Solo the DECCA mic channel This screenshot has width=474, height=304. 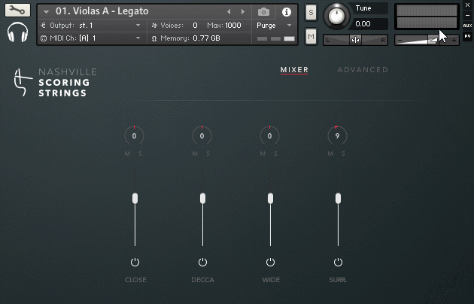pos(208,154)
